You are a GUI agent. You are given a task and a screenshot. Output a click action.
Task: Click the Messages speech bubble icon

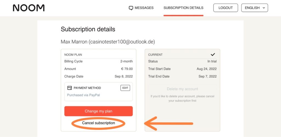pyautogui.click(x=131, y=8)
